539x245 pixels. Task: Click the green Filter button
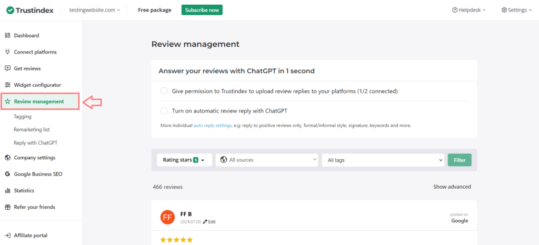coord(460,160)
